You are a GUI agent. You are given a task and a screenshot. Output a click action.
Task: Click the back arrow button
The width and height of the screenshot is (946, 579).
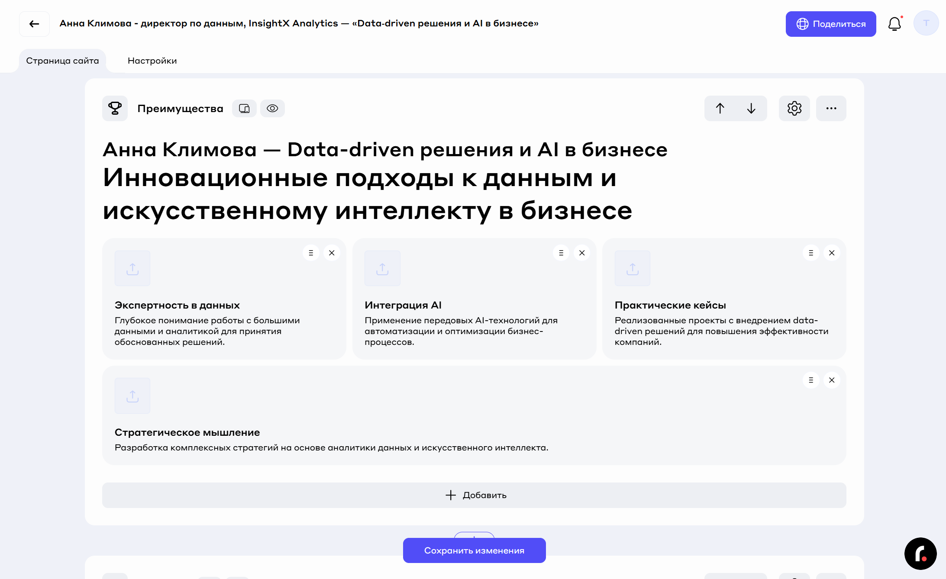tap(34, 24)
